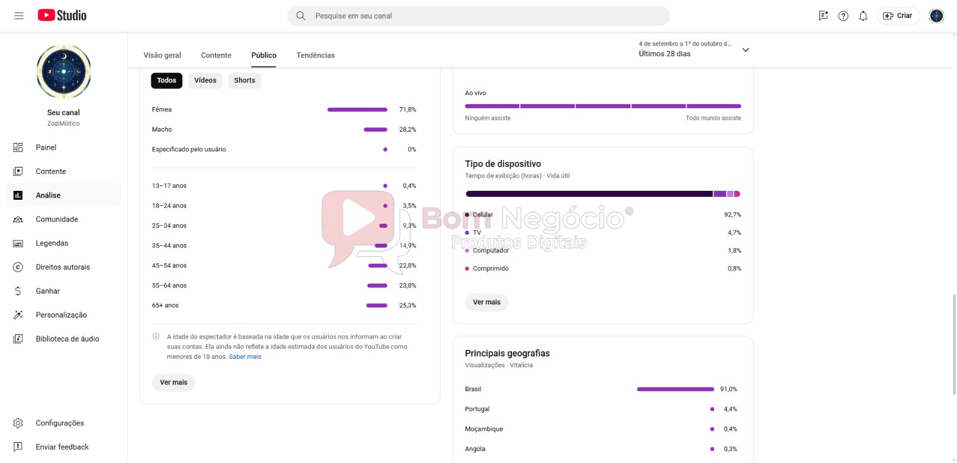957x463 pixels.
Task: Open the help question mark icon
Action: tap(843, 16)
